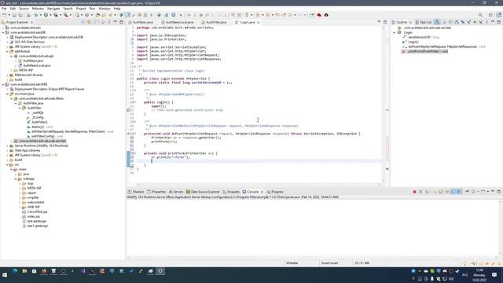
Task: Toggle hide non-public members in Outline toolbar
Action: coord(475,22)
